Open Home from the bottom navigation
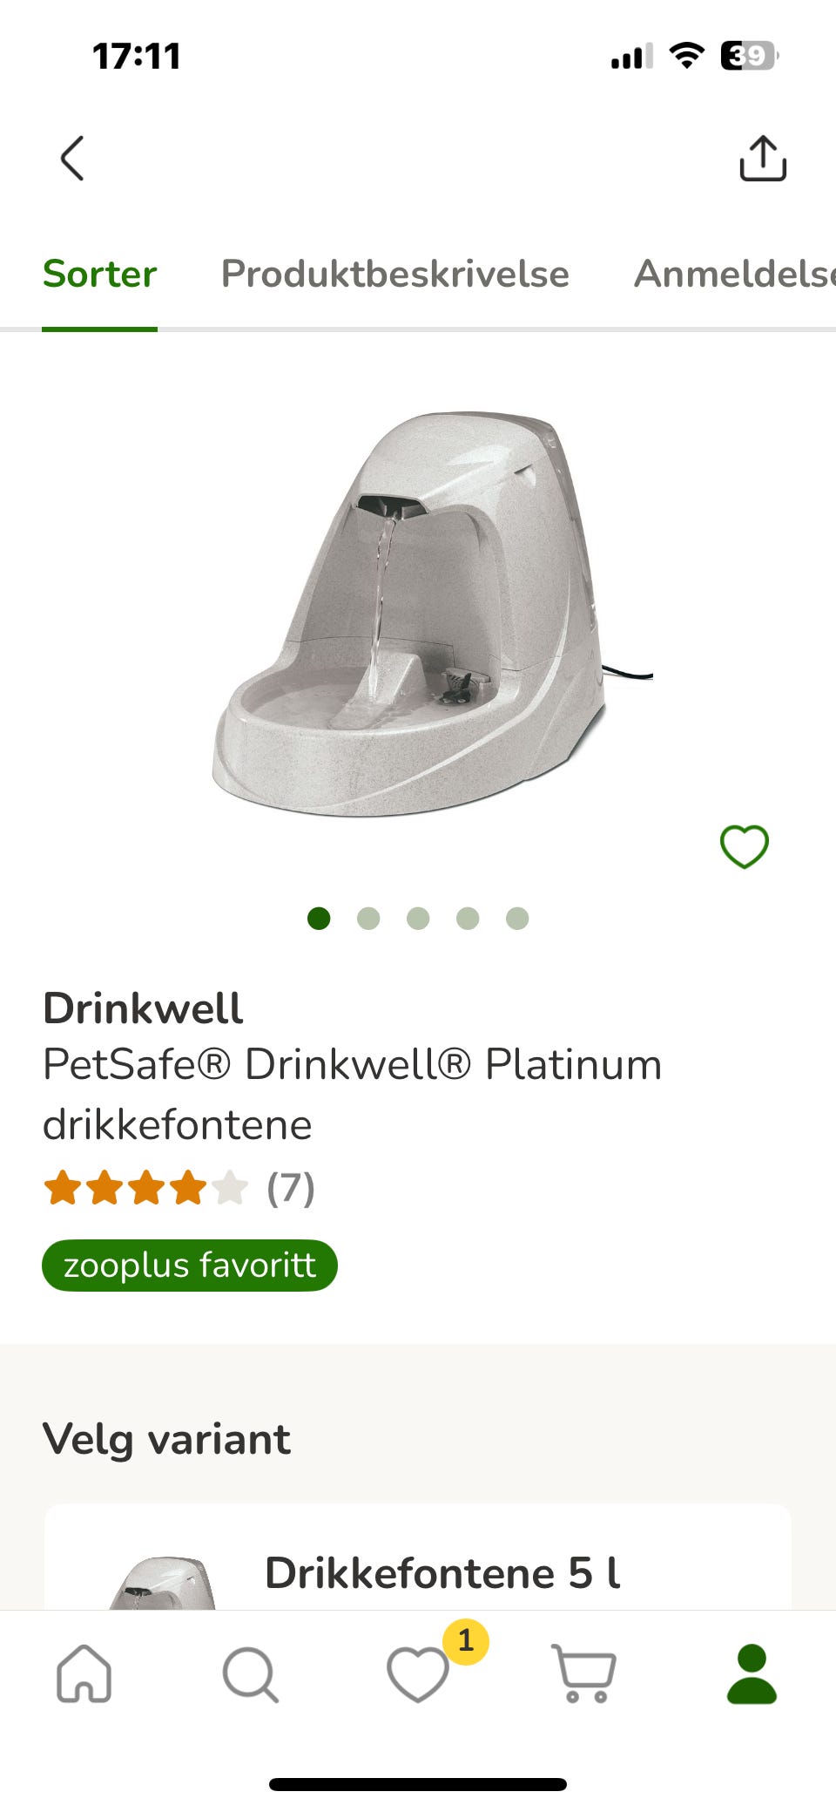Viewport: 836px width, 1812px height. pos(84,1673)
